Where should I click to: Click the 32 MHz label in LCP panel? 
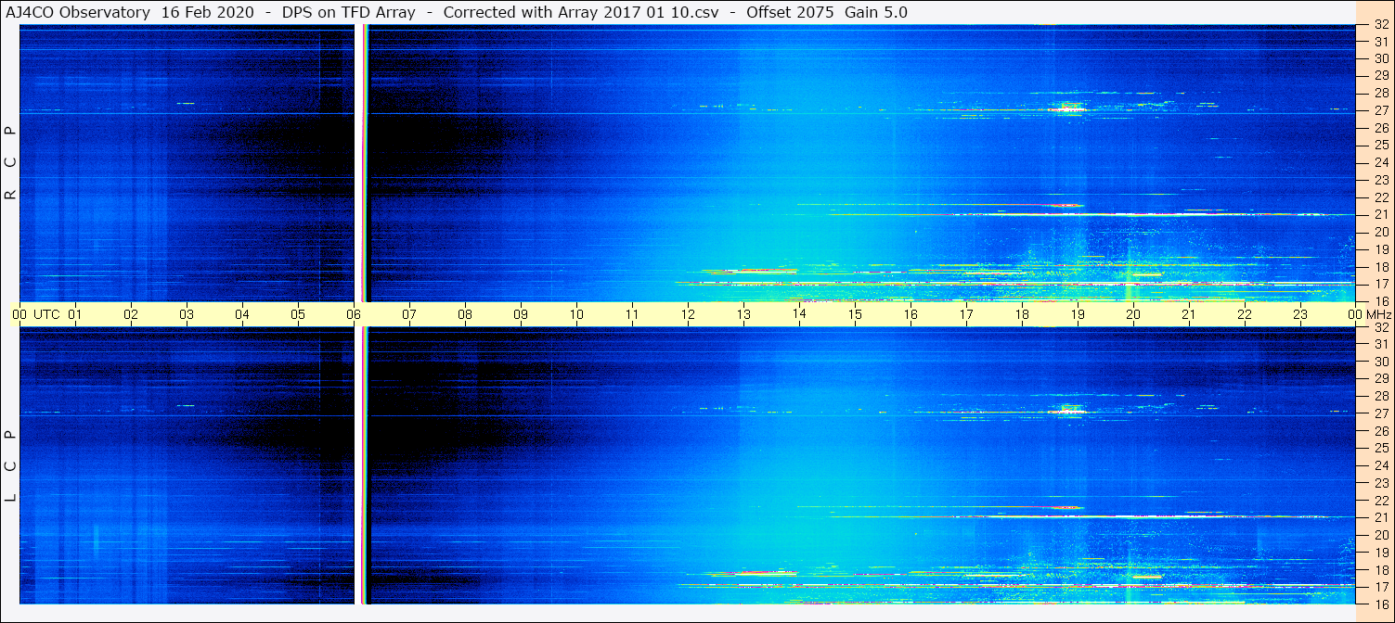tap(1380, 327)
